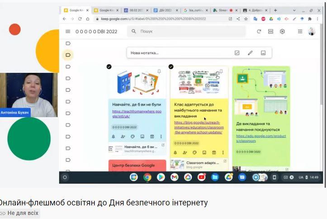Viewport: 327px width, 219px height.
Task: Open the red Центр безпеки Google note
Action: pyautogui.click(x=137, y=165)
